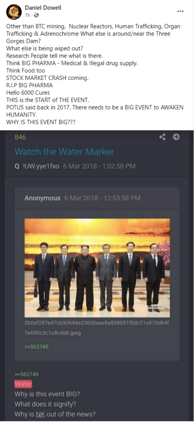Image resolution: width=194 pixels, height=422 pixels.
Task: Open Daniel Dowell's profile picture
Action: point(14,12)
